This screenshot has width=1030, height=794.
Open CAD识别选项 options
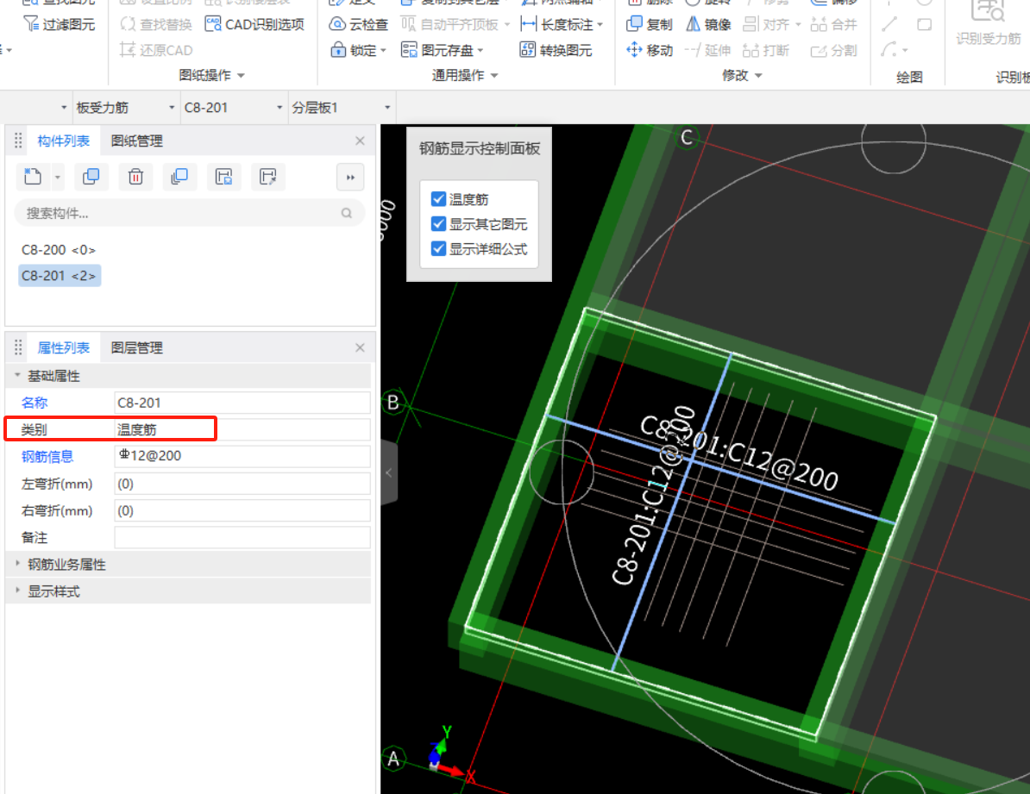point(254,24)
